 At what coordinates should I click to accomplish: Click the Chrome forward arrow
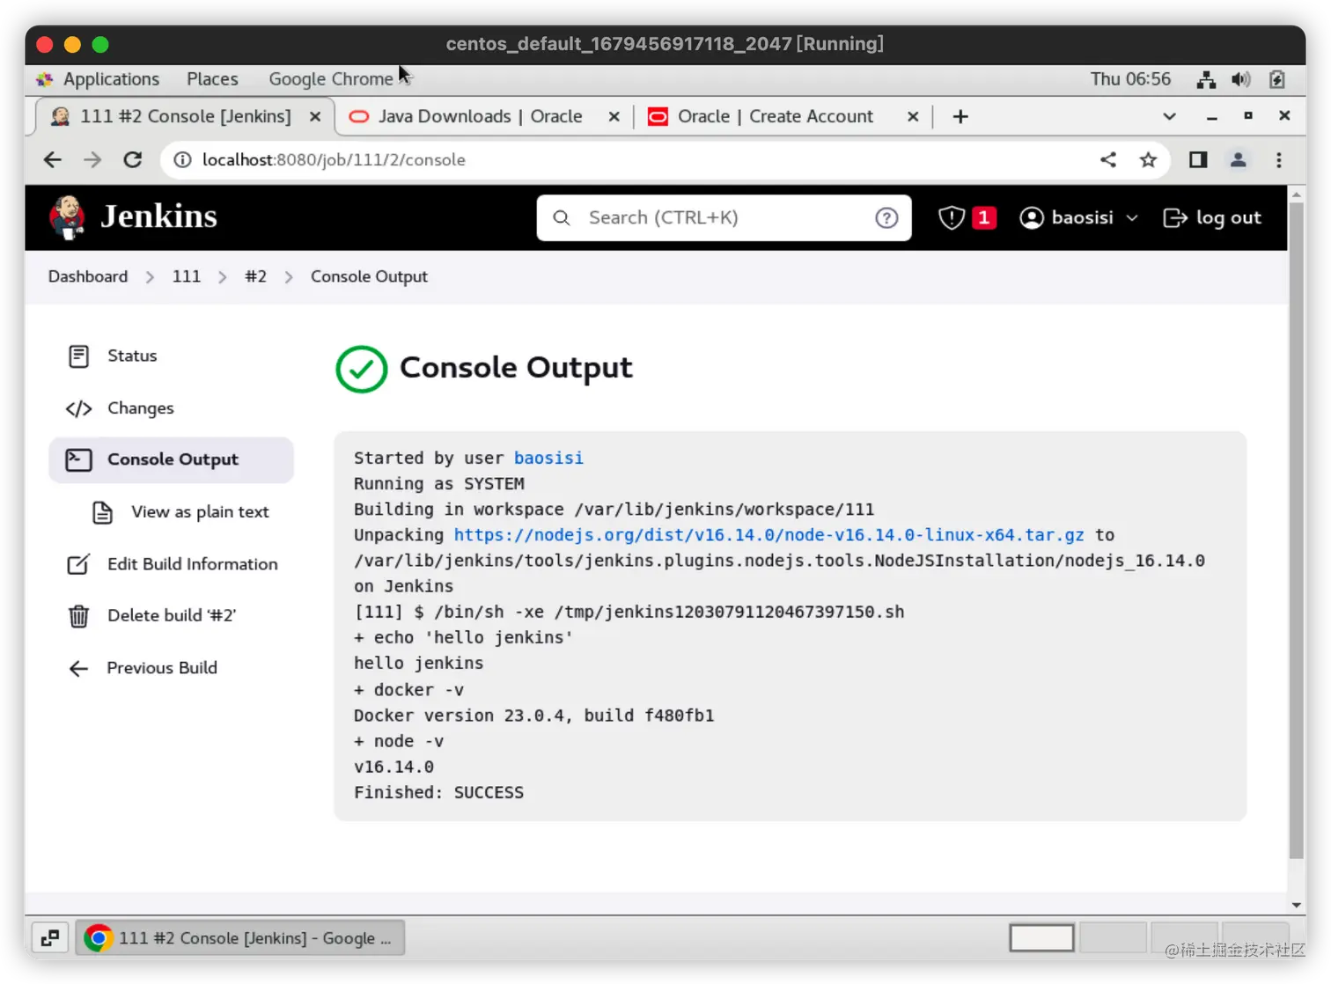point(92,159)
